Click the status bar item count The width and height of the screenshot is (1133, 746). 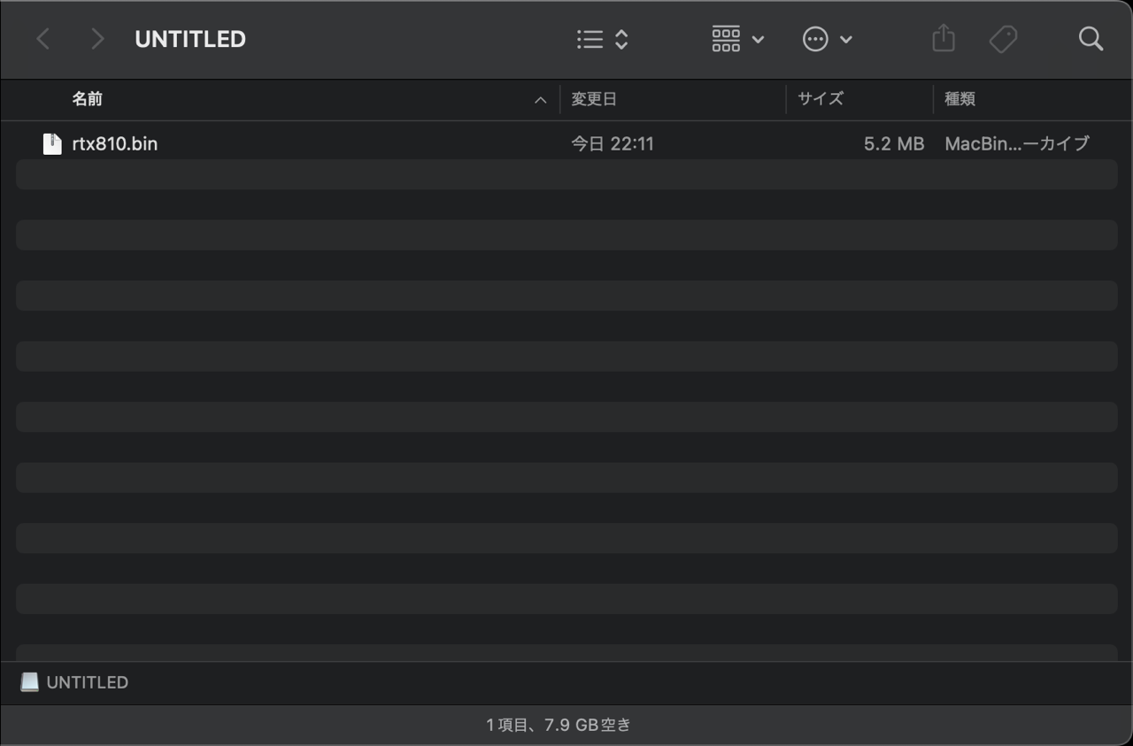coord(559,726)
